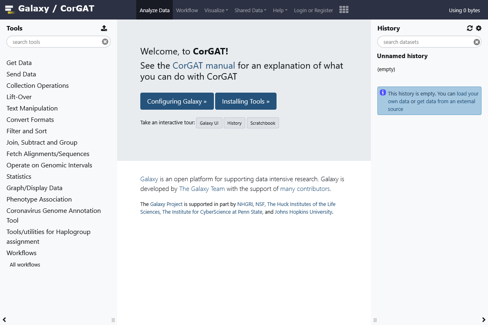The width and height of the screenshot is (488, 325).
Task: Clear the tool search field
Action: 105,42
